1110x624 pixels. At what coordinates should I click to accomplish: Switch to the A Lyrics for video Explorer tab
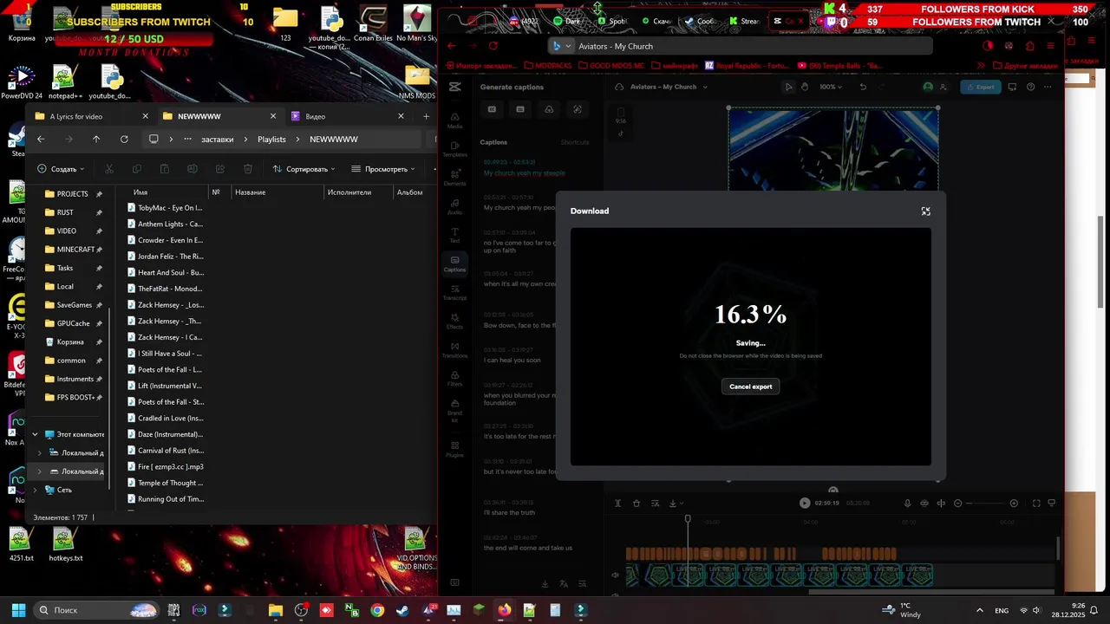coord(91,116)
